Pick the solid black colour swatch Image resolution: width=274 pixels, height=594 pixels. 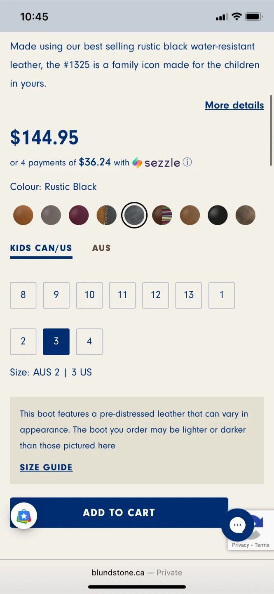pyautogui.click(x=218, y=215)
